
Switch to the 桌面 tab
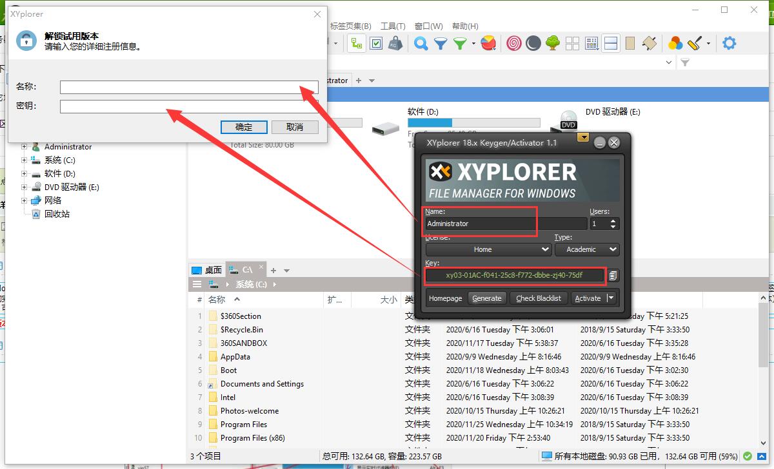tap(207, 271)
